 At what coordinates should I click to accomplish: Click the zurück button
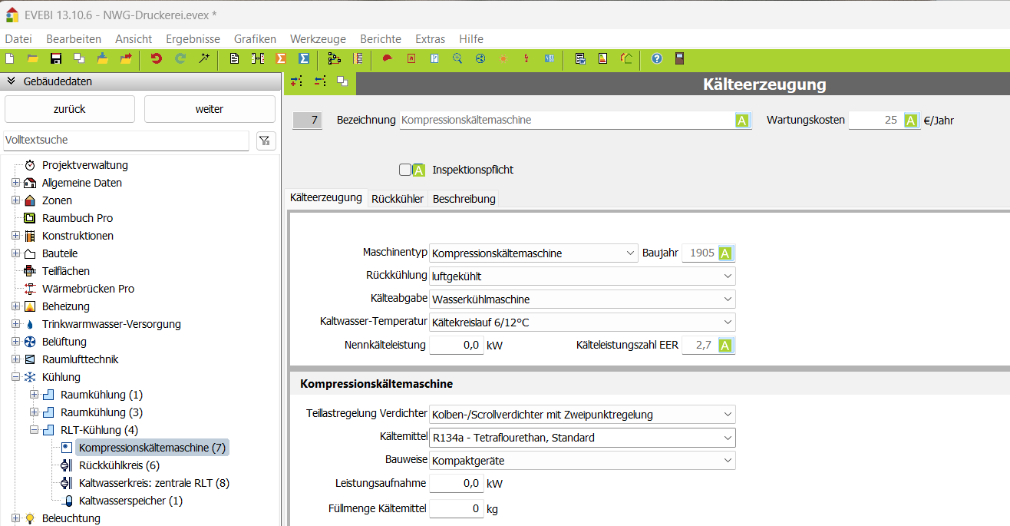coord(70,109)
